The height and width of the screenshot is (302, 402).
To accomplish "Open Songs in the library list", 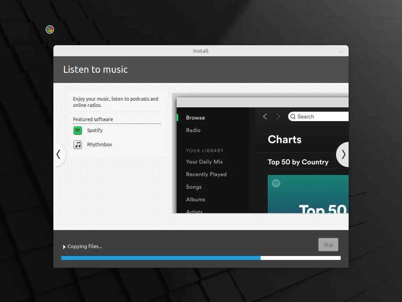I will [x=194, y=187].
